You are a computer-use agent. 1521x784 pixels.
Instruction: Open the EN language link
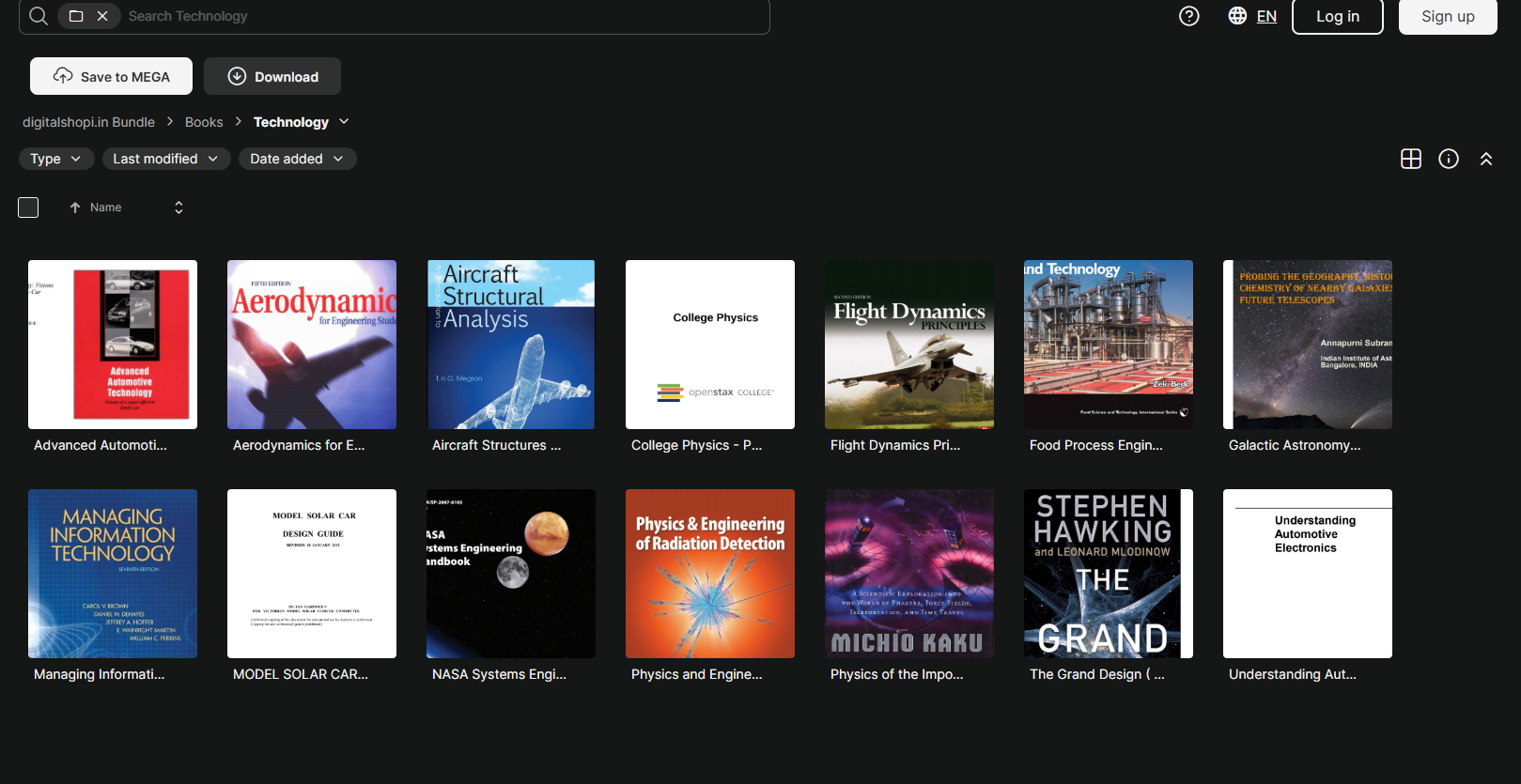1266,16
